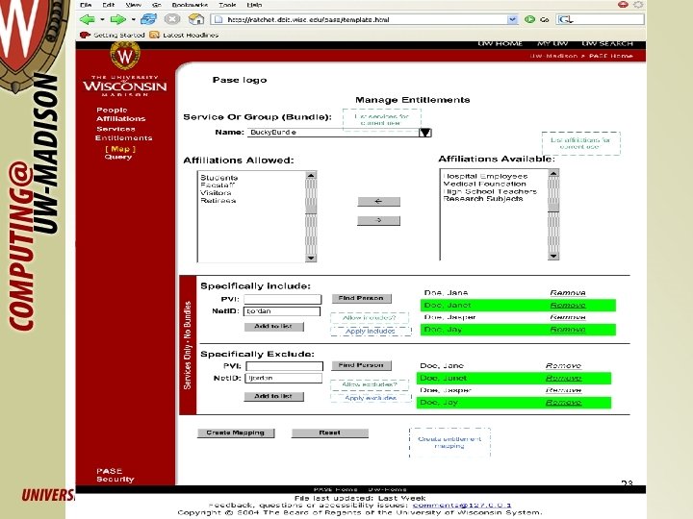
Task: Go to browser Home icon
Action: pyautogui.click(x=195, y=19)
